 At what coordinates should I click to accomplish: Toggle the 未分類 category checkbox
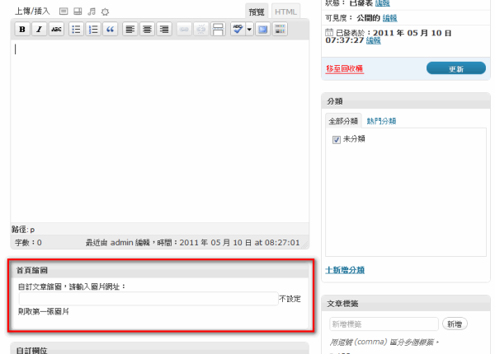(337, 139)
